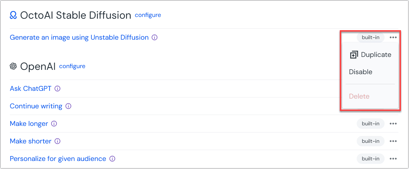The width and height of the screenshot is (409, 169).
Task: Open Generate an image using Unstable Diffusion
Action: click(79, 38)
